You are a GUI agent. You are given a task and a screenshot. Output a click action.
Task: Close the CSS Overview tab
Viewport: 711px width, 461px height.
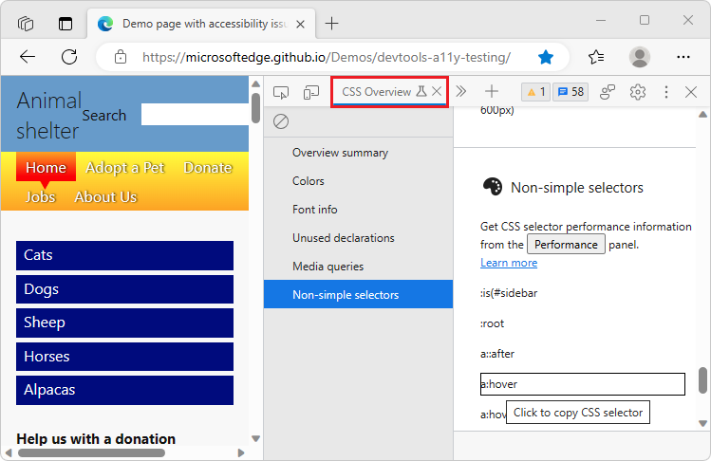(x=437, y=92)
